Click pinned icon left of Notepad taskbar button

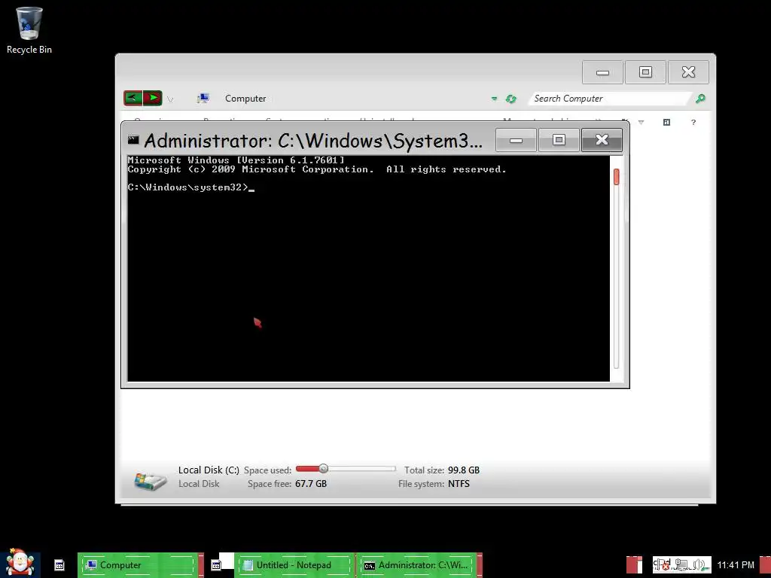(x=216, y=565)
